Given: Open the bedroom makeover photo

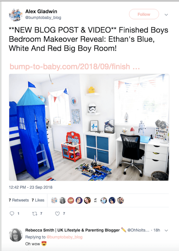Looking at the screenshot, I should coord(89,127).
